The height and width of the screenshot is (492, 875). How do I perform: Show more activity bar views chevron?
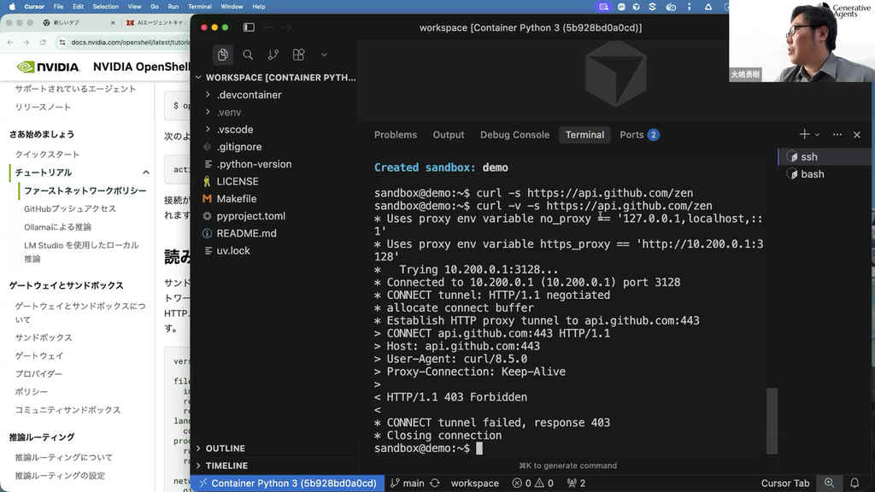tap(324, 55)
